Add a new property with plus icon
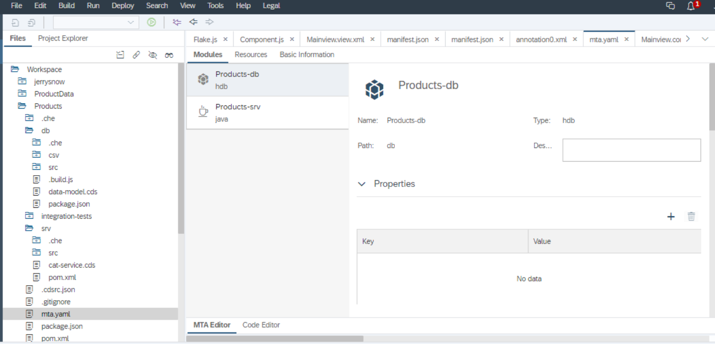The width and height of the screenshot is (715, 344). coord(671,217)
